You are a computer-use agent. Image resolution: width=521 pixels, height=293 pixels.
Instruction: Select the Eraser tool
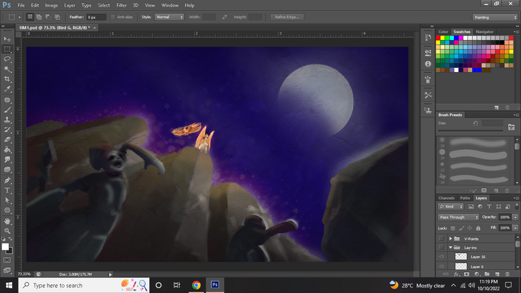tap(7, 140)
